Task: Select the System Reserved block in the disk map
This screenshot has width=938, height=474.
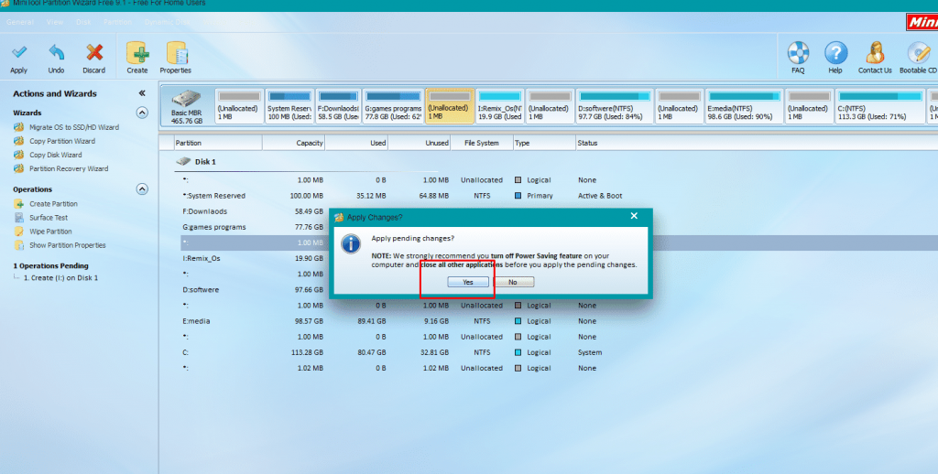Action: tap(289, 106)
